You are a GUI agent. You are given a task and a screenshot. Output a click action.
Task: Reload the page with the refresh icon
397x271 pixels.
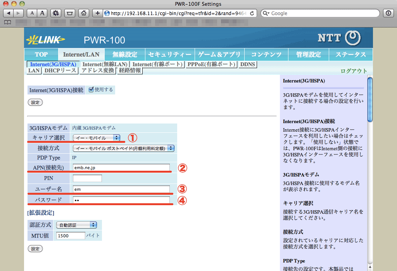(252, 13)
